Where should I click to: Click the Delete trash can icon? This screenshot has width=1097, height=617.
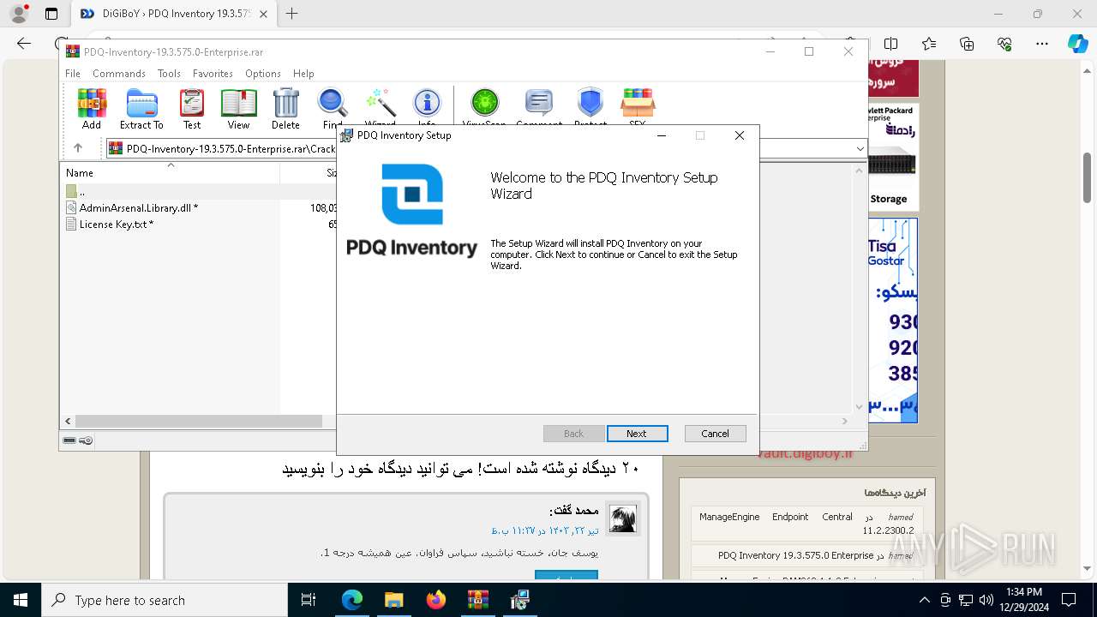[285, 109]
